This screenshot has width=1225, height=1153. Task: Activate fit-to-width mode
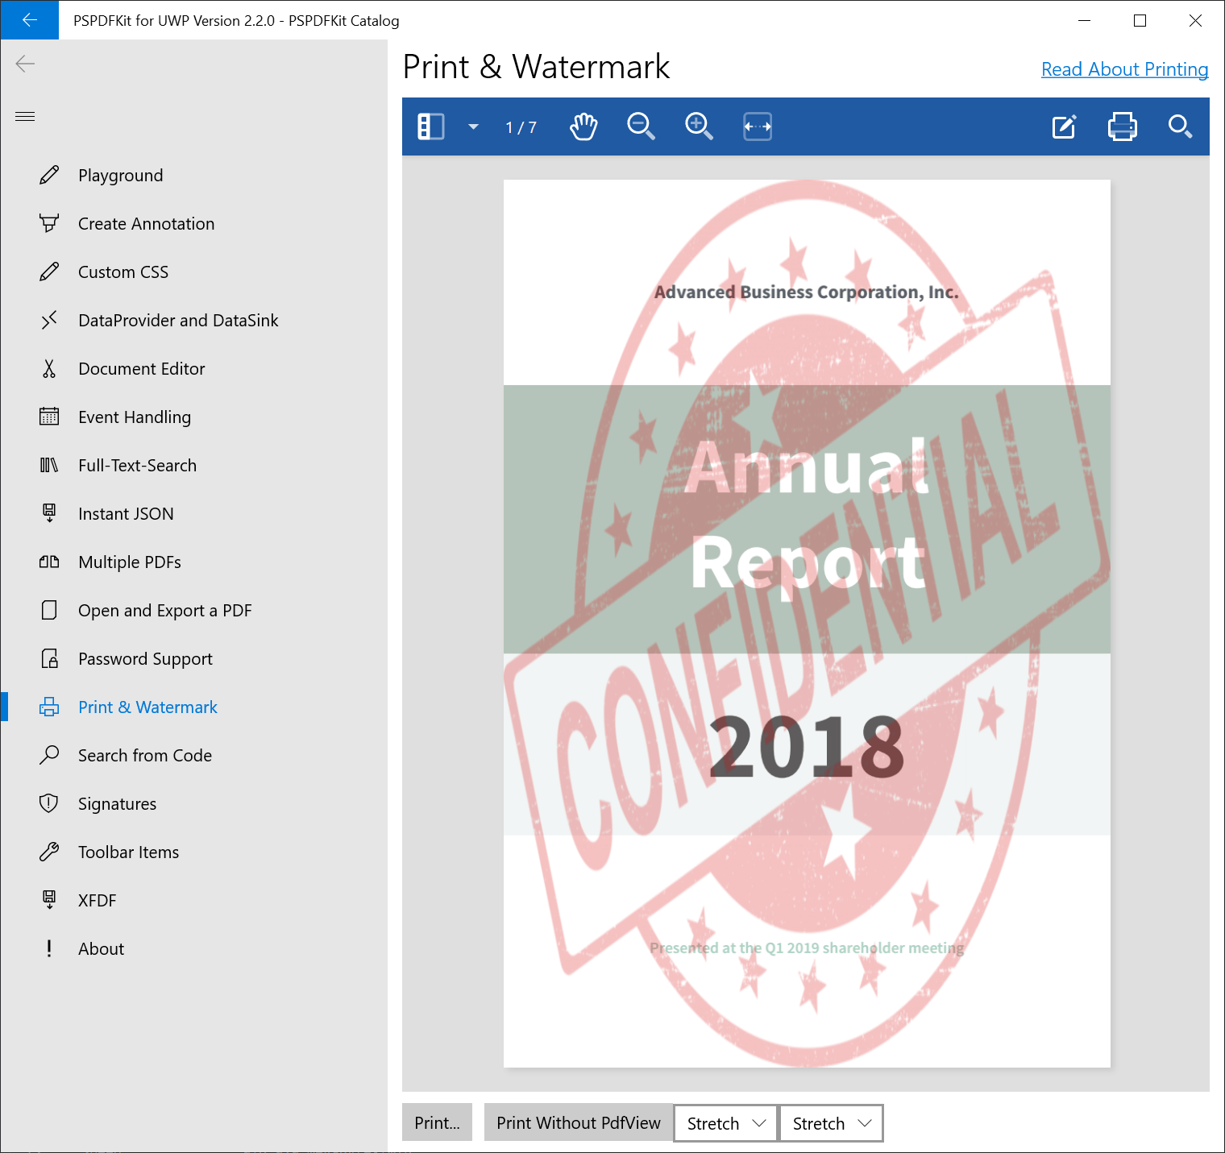(x=757, y=126)
